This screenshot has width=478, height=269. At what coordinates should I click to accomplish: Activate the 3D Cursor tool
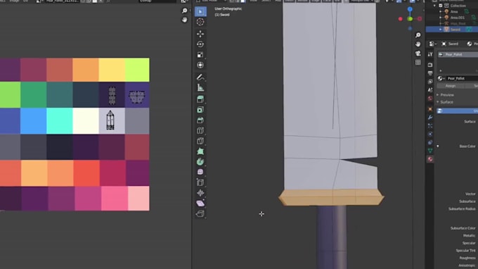(200, 22)
